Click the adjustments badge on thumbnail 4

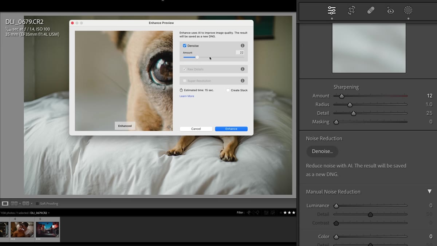pyautogui.click(x=32, y=235)
